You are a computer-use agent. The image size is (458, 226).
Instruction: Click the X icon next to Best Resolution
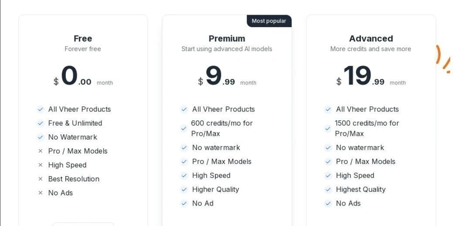coord(40,179)
